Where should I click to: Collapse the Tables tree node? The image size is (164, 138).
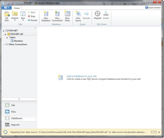click(x=7, y=38)
